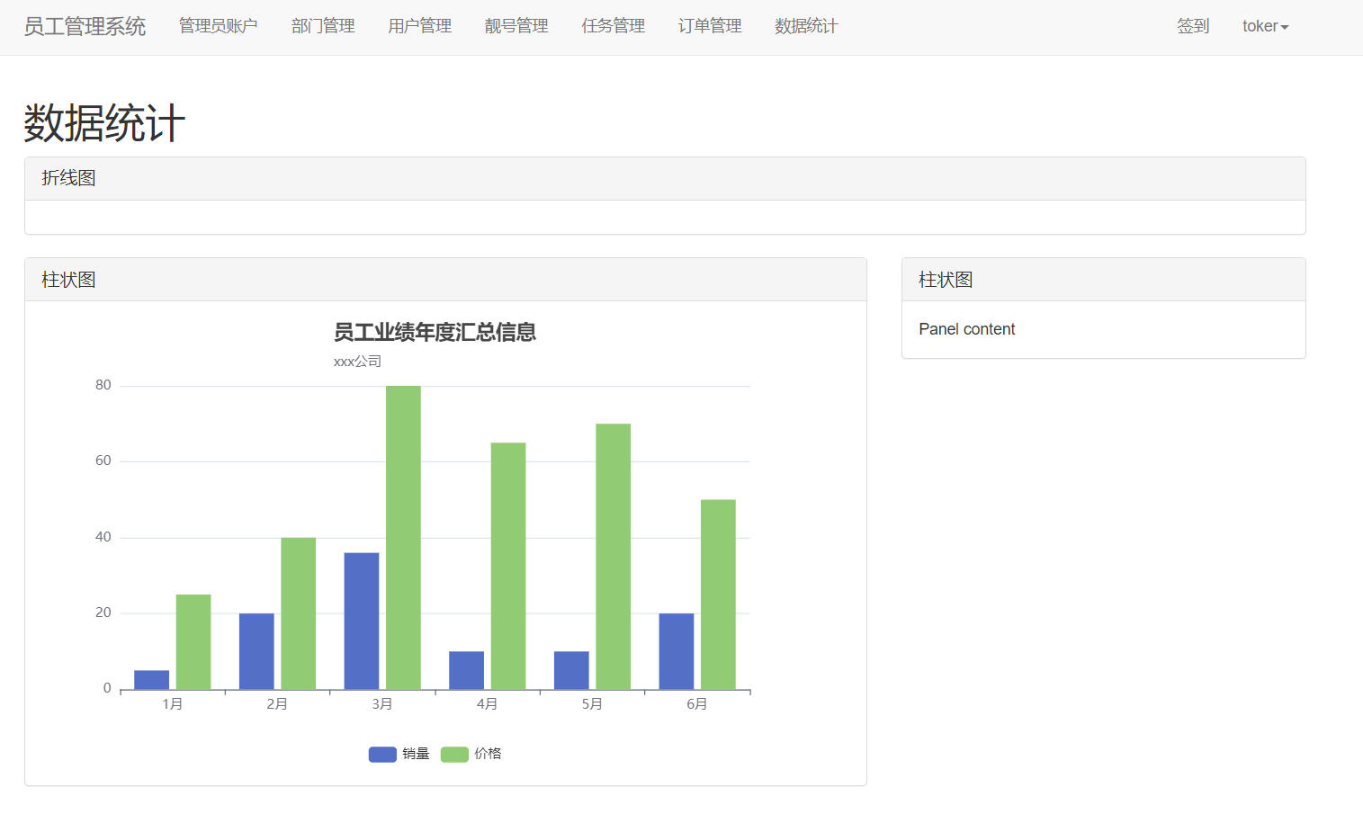1363x814 pixels.
Task: Select the blue 销量 bar for 4月
Action: (466, 670)
